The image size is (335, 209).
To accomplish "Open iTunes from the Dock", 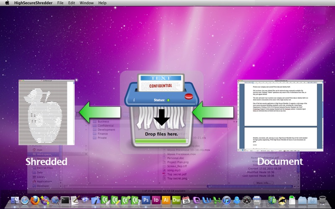I will [227, 200].
